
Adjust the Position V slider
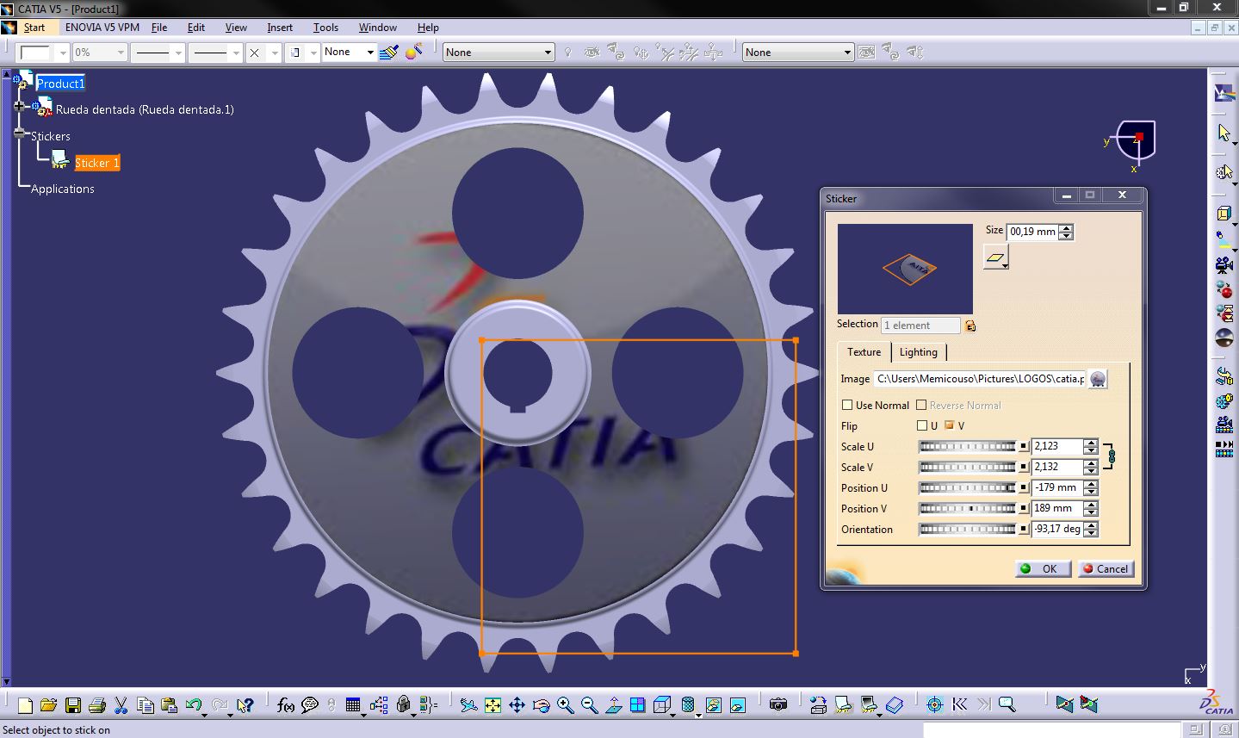[968, 508]
